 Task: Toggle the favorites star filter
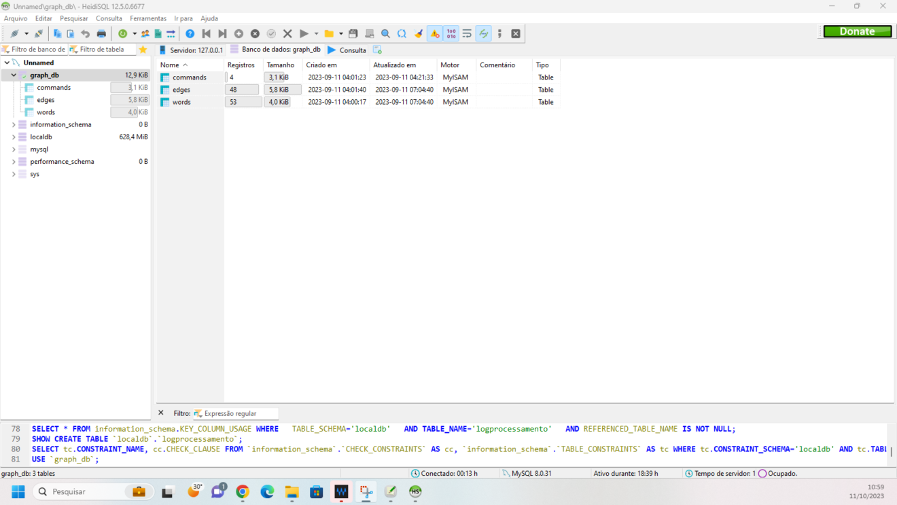click(143, 49)
